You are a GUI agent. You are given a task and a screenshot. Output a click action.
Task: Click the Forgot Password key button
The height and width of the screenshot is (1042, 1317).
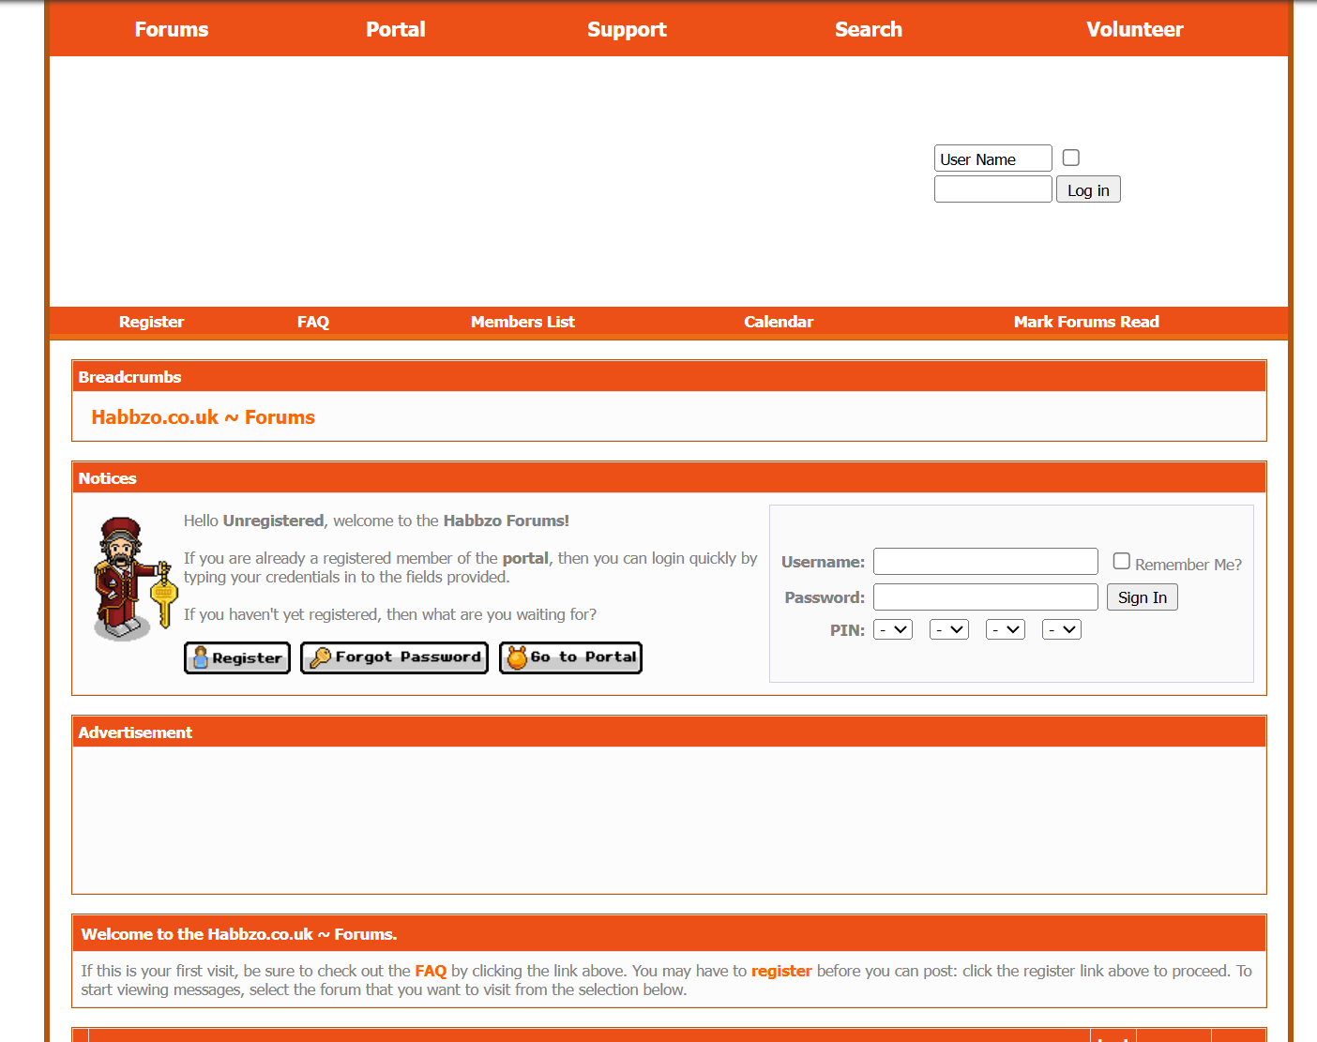(394, 658)
